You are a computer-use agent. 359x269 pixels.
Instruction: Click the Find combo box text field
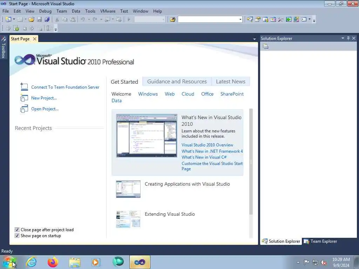[208, 20]
